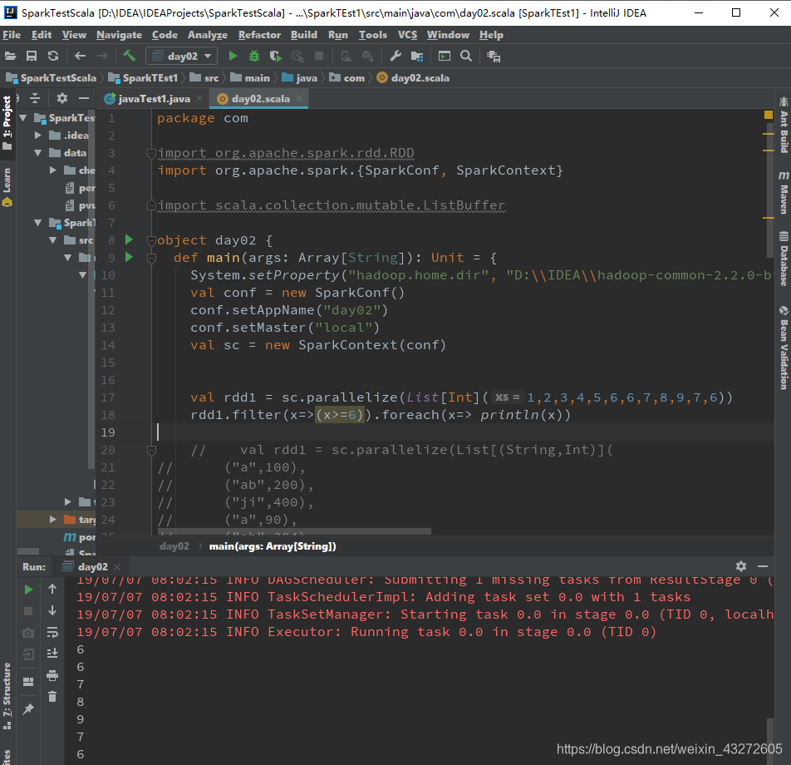Click the Search Everywhere magnifier icon
This screenshot has width=791, height=765.
(466, 56)
